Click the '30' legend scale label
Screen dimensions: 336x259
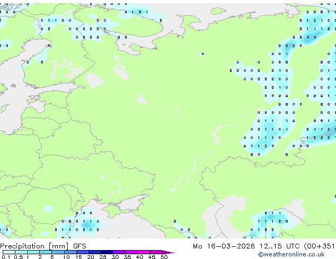pyautogui.click(x=115, y=257)
